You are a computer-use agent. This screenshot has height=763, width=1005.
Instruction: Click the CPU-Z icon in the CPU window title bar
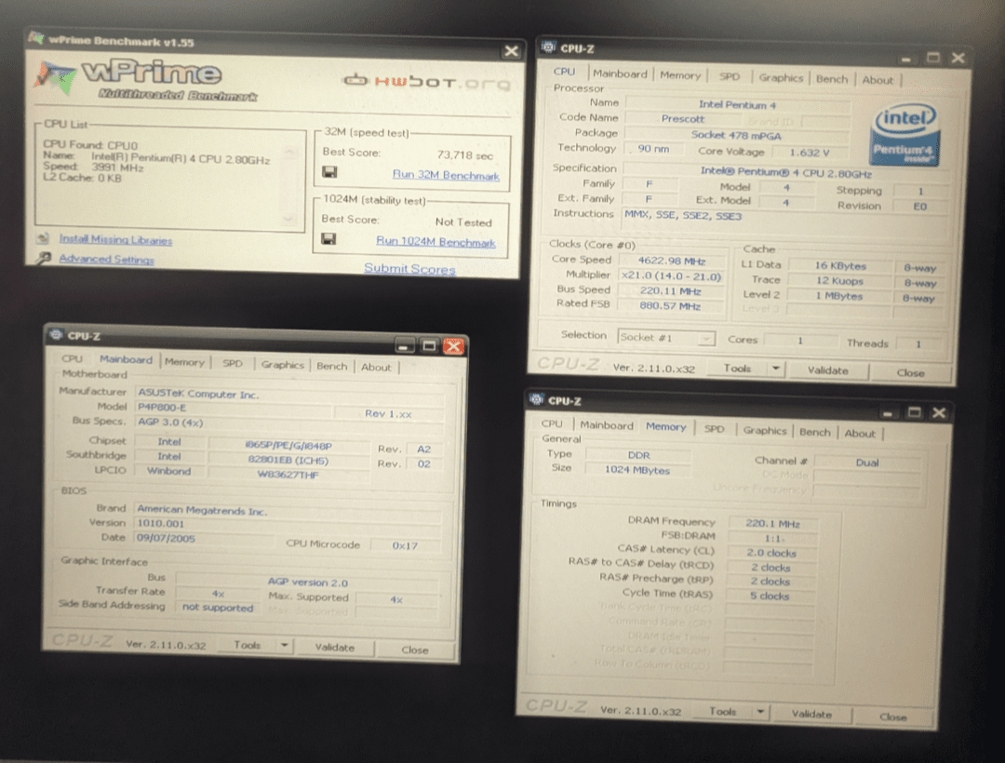coord(549,47)
